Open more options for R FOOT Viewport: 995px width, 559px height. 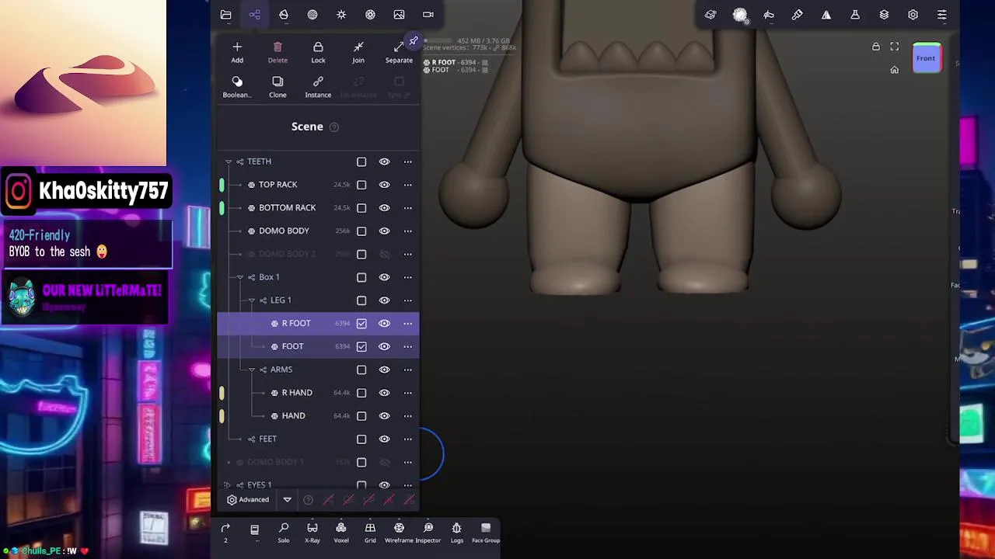(407, 324)
